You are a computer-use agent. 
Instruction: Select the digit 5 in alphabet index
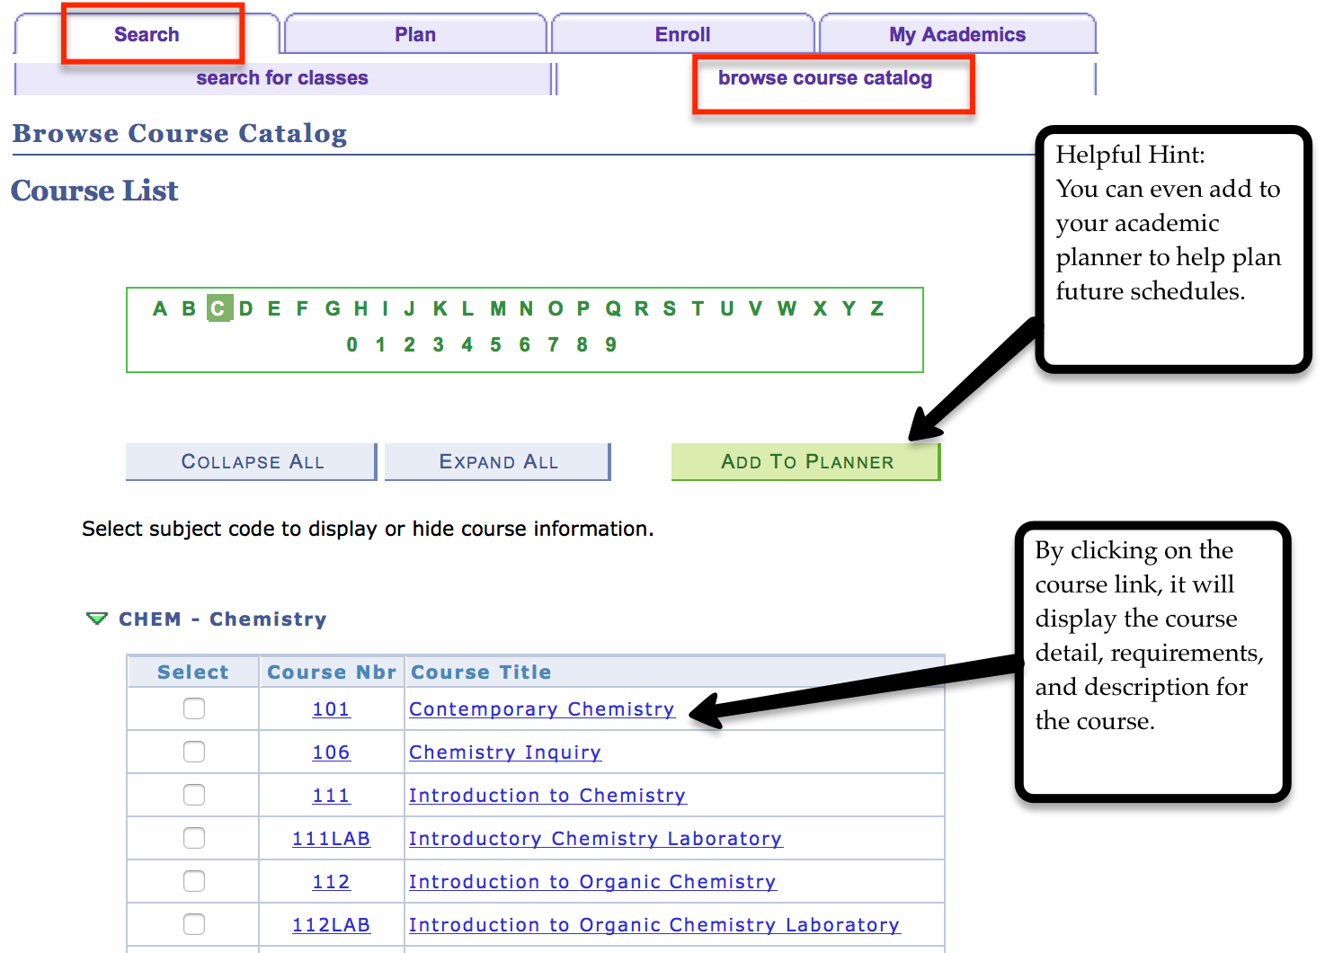(x=495, y=345)
